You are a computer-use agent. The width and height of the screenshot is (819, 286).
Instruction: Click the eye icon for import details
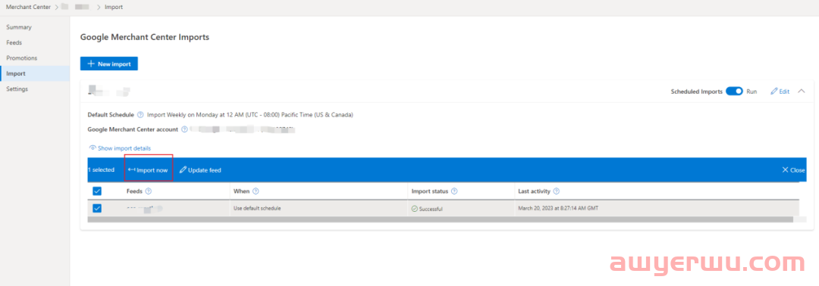[93, 148]
